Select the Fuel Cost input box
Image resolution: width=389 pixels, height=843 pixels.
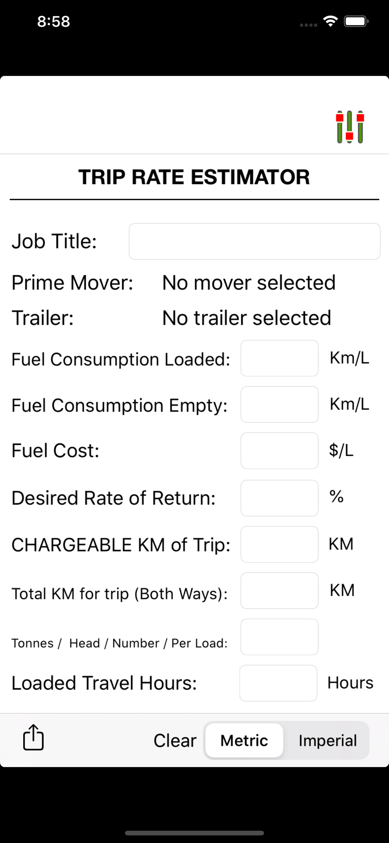pos(280,451)
